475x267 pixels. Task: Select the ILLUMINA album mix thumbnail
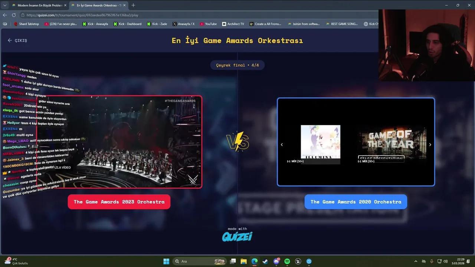(321, 144)
